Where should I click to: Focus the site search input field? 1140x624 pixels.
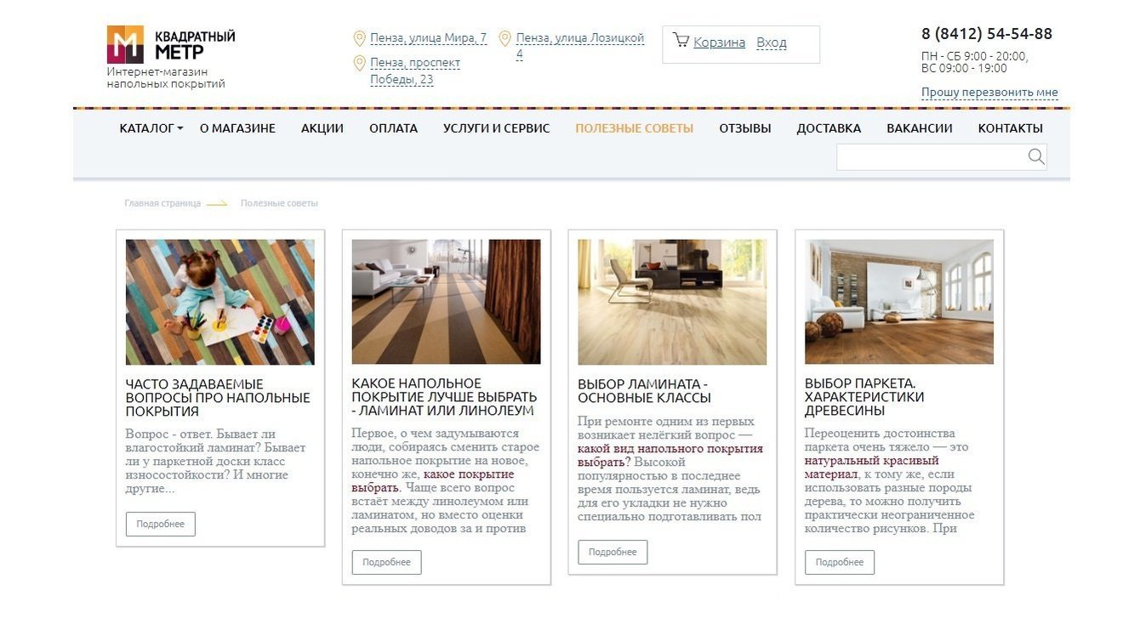click(932, 156)
